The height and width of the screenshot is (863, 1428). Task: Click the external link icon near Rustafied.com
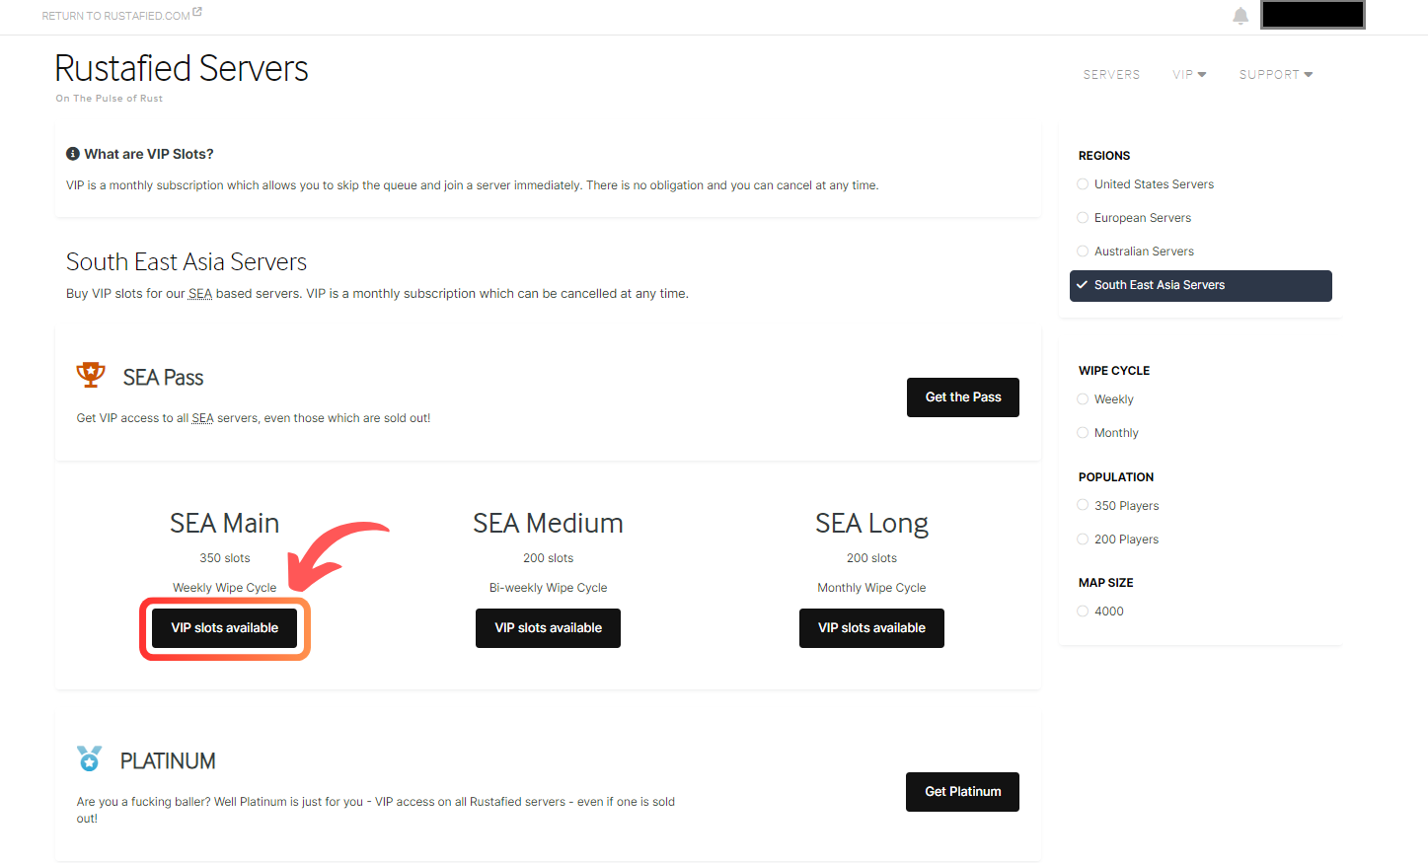point(197,12)
